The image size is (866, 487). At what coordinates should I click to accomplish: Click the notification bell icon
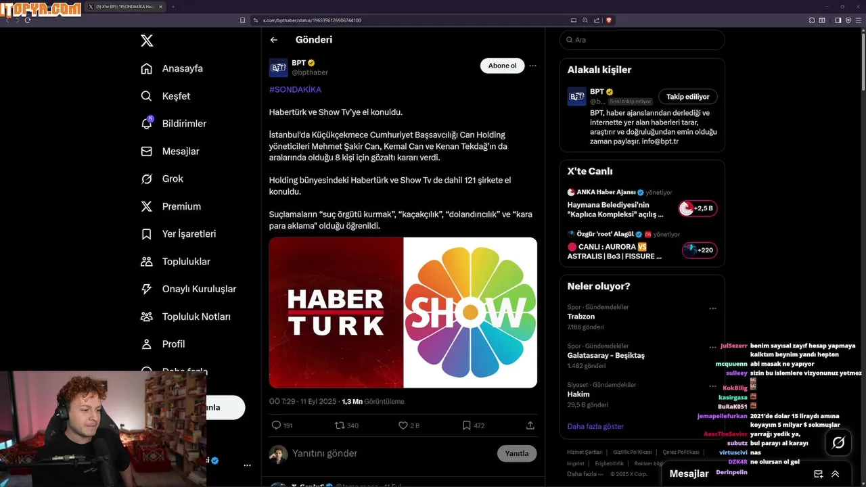147,124
